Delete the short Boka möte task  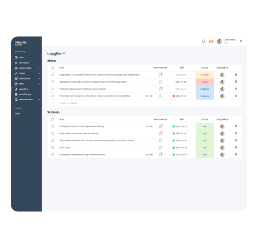236,147
